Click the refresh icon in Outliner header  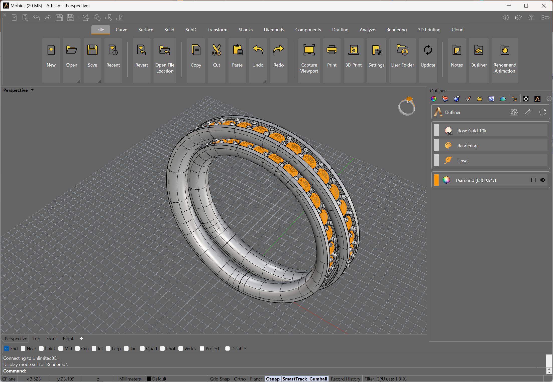tap(542, 112)
